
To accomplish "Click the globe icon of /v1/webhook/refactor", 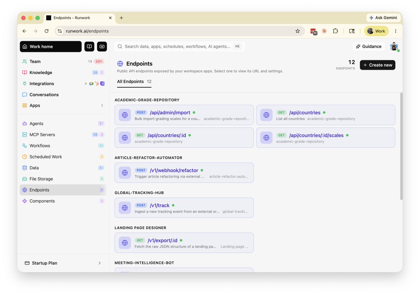I will (125, 173).
